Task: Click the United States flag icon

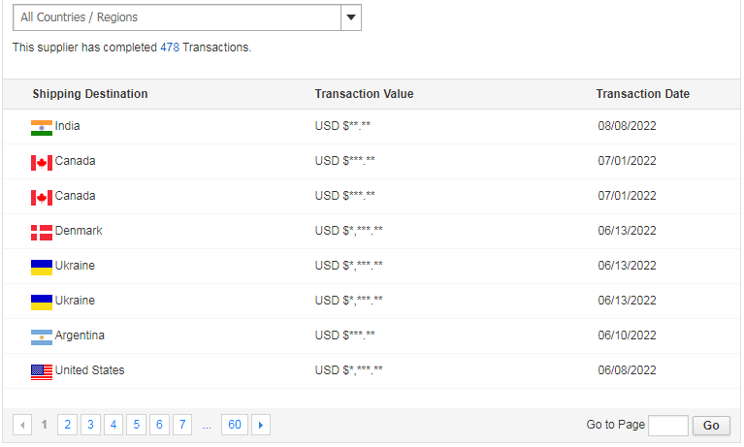Action: (x=42, y=372)
